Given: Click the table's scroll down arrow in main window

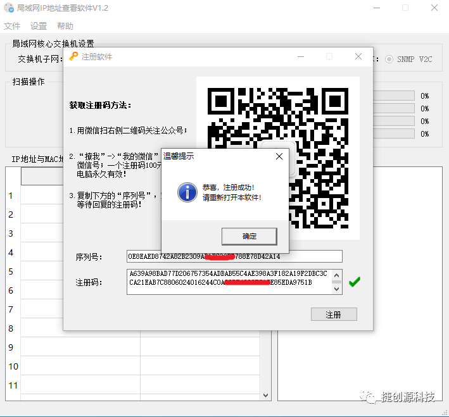Looking at the screenshot, I should tap(266, 395).
